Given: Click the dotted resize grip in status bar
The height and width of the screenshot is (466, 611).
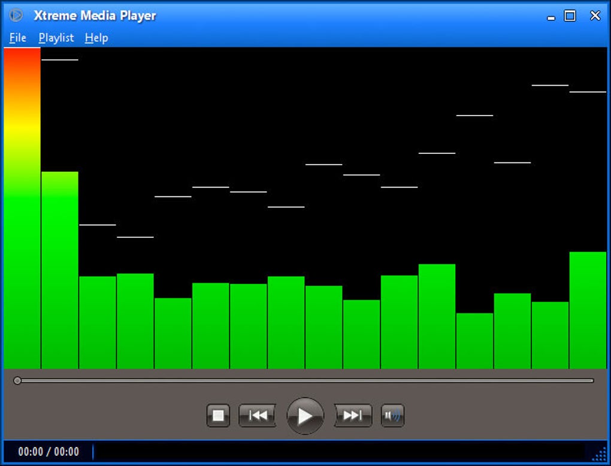Looking at the screenshot, I should [599, 454].
